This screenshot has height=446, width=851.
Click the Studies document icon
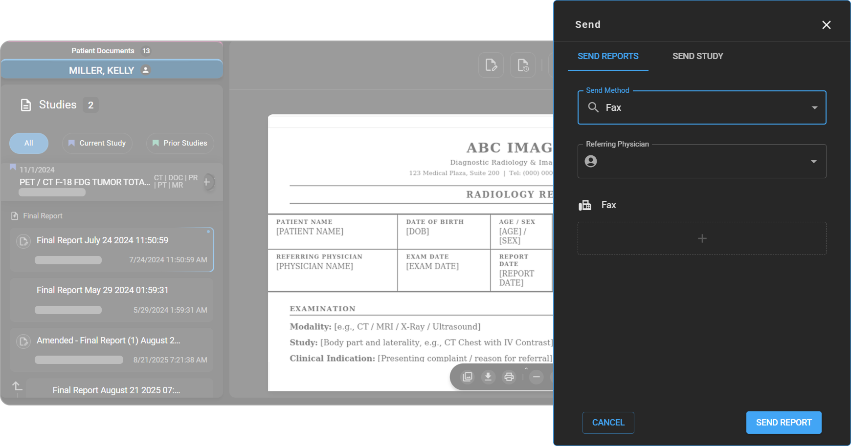(26, 105)
